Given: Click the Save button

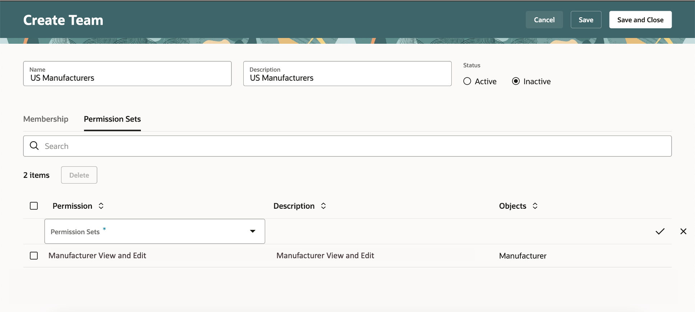Looking at the screenshot, I should tap(586, 20).
